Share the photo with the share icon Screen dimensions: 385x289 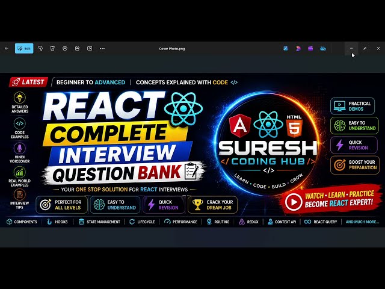click(78, 48)
